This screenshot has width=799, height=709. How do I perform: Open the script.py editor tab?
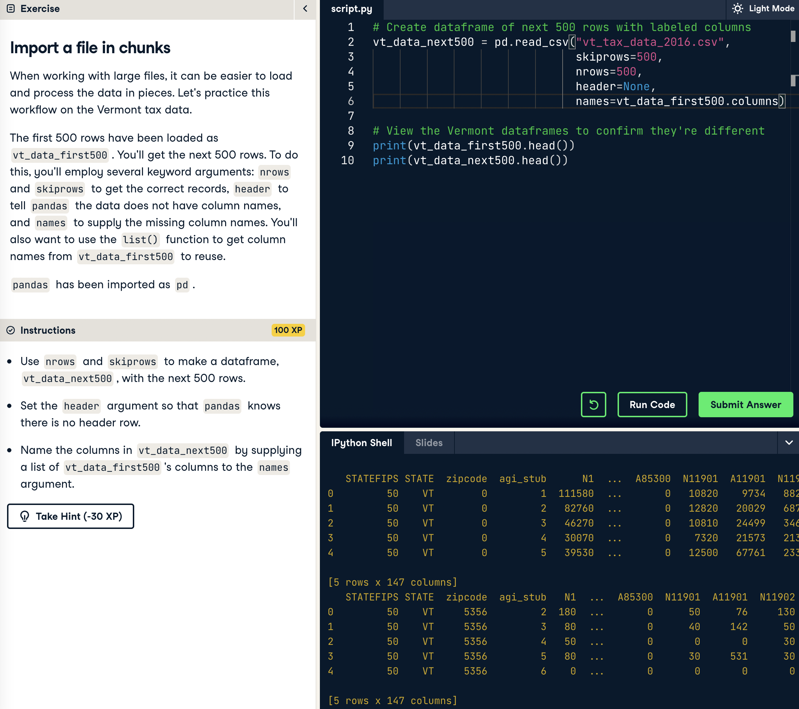352,8
